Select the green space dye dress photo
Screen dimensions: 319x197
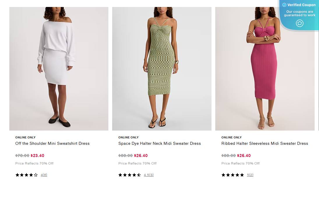tap(162, 69)
